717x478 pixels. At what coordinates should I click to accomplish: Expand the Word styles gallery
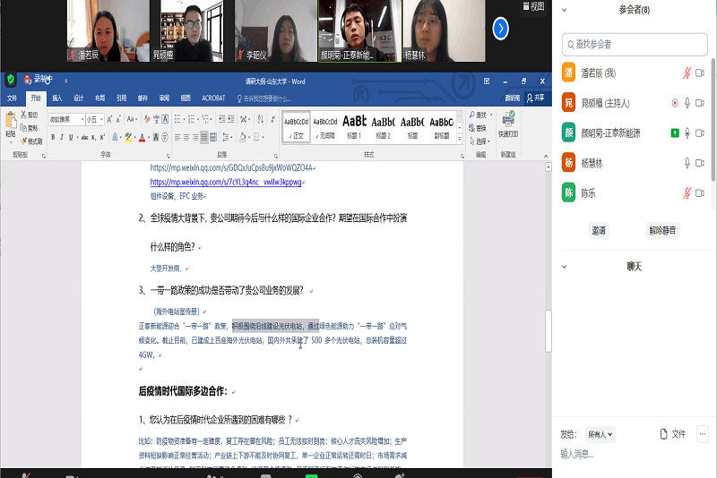[460, 140]
